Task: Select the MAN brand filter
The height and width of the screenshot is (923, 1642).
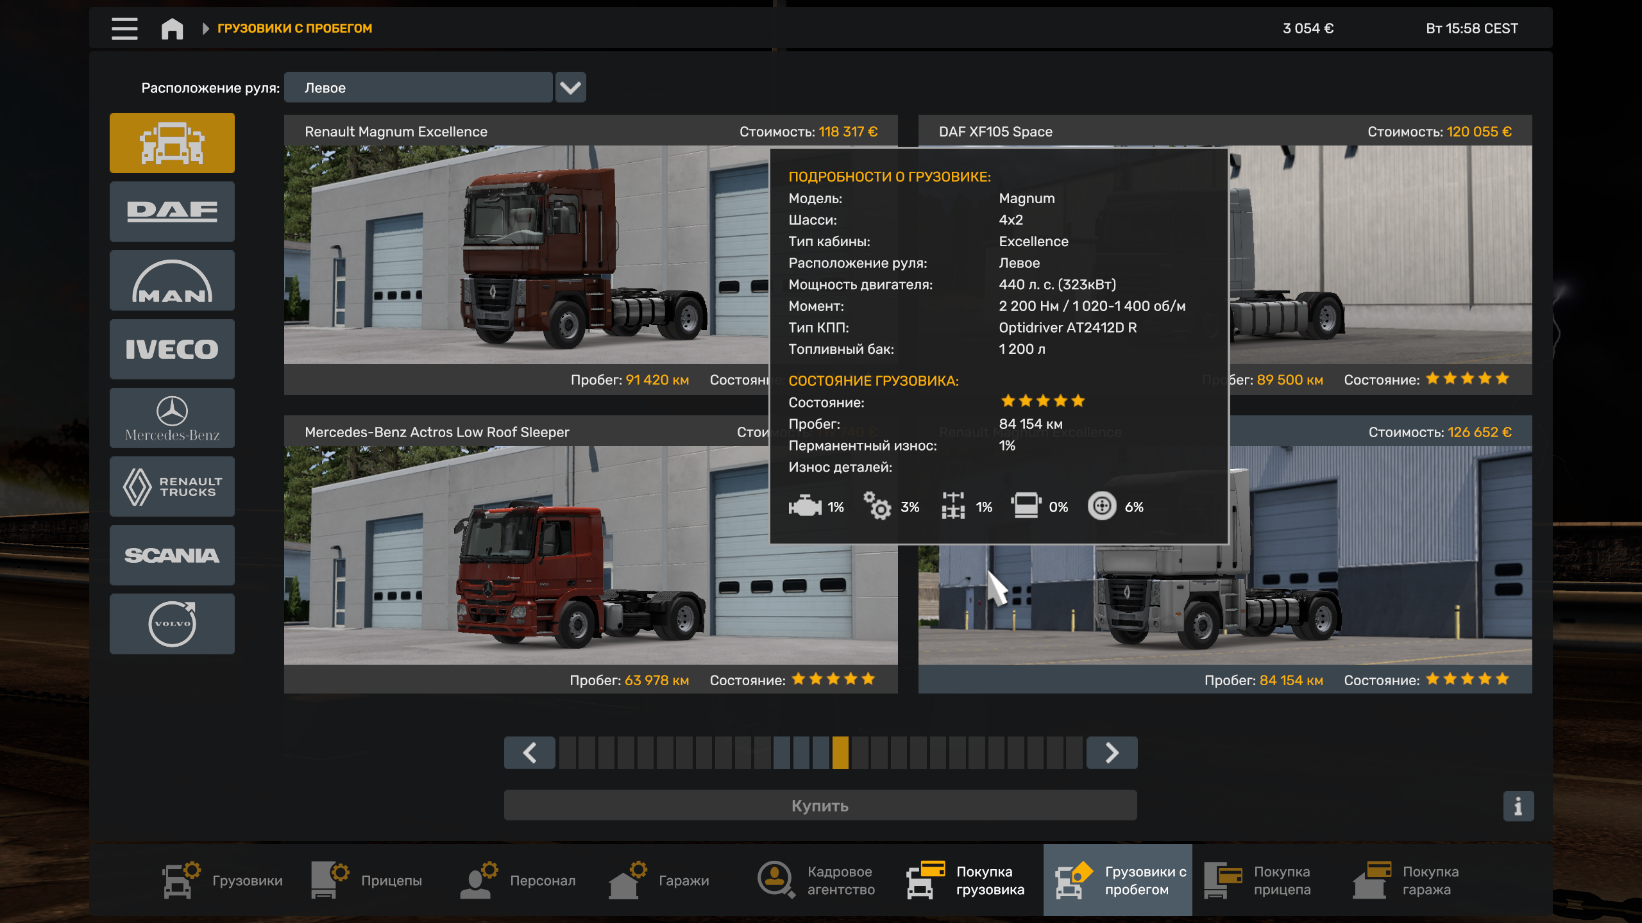Action: (172, 280)
